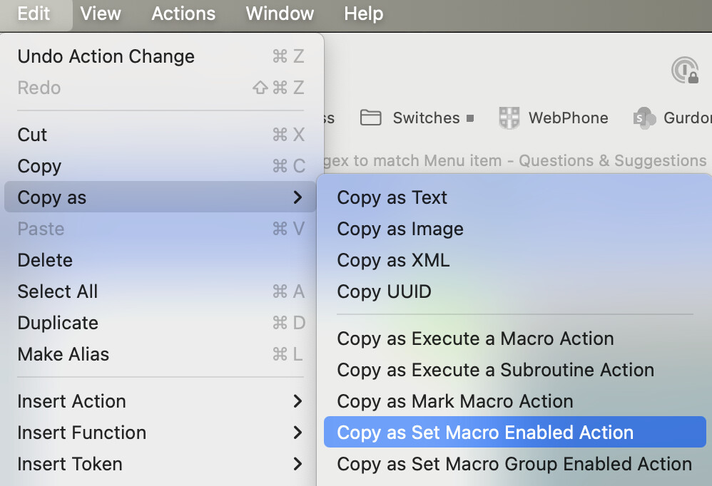Open the Window menu
The height and width of the screenshot is (486, 712).
(280, 14)
